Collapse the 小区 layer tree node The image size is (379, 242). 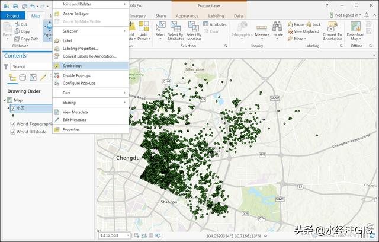coord(8,108)
